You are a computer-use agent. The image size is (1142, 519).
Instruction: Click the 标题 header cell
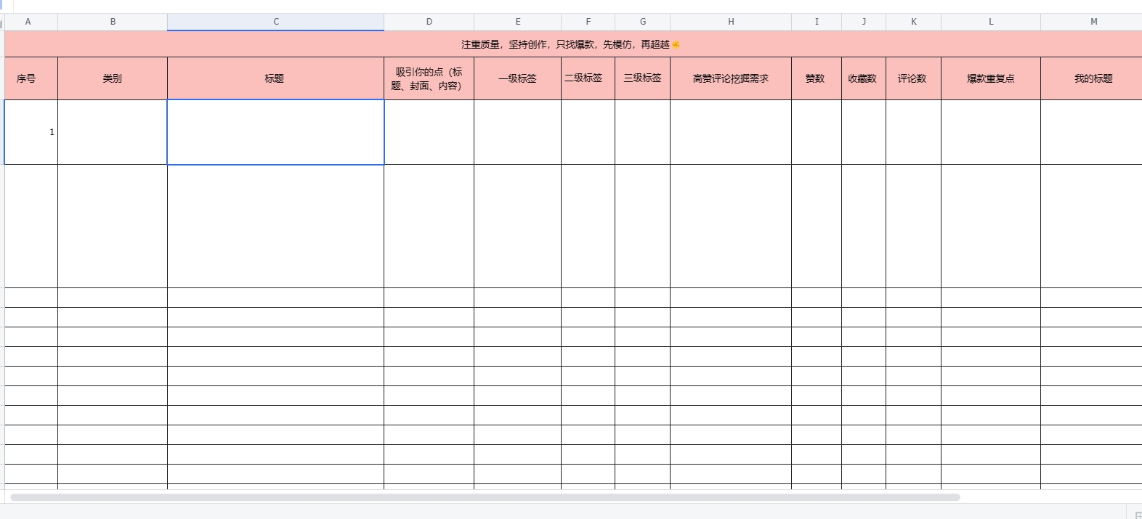275,78
